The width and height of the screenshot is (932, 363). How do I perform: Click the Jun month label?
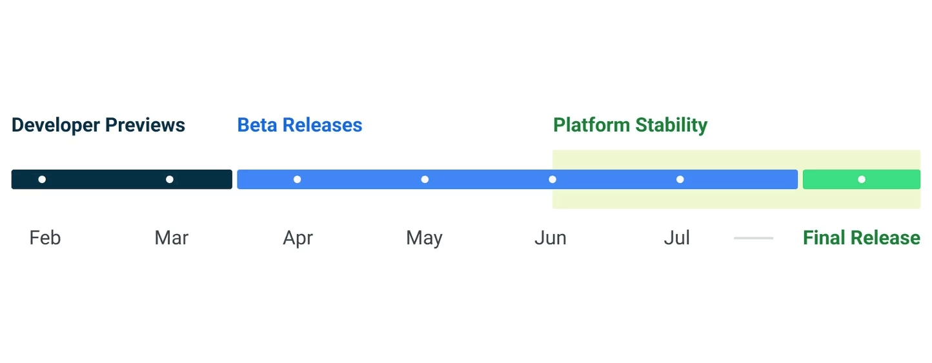coord(551,238)
